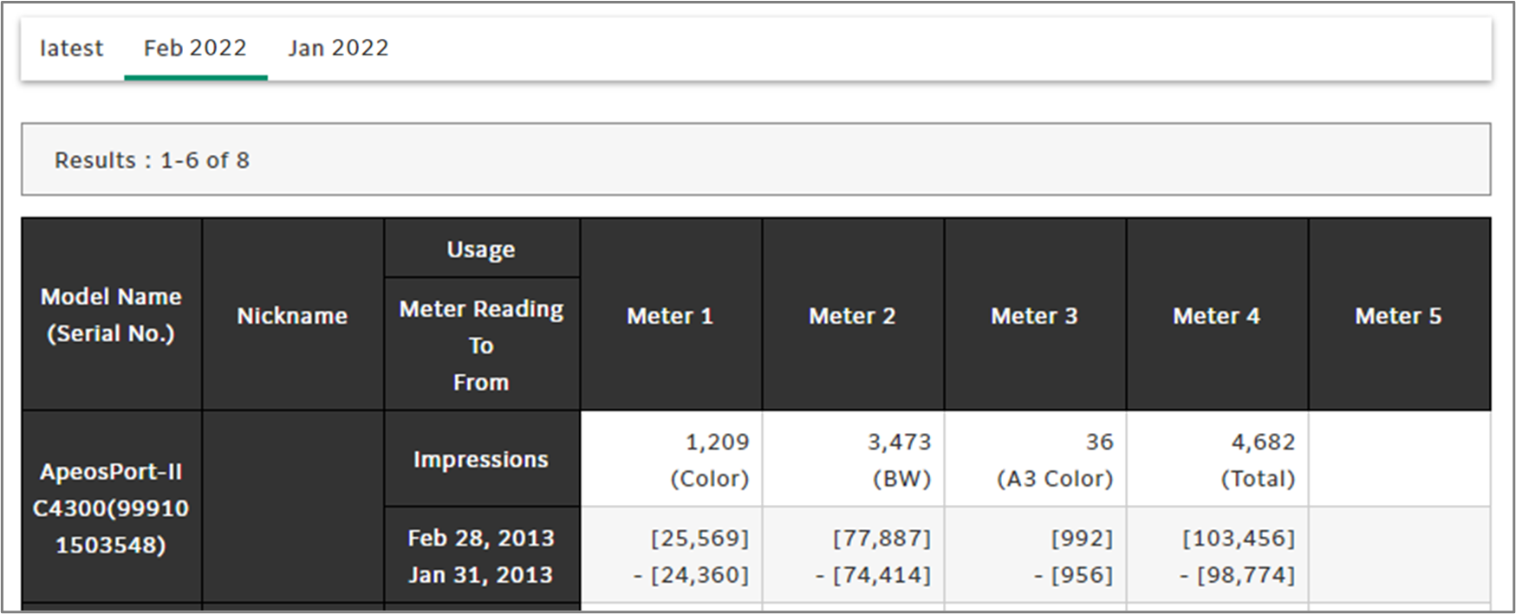Viewport: 1516px width, 614px height.
Task: Click the Meter 5 column header
Action: click(x=1398, y=316)
